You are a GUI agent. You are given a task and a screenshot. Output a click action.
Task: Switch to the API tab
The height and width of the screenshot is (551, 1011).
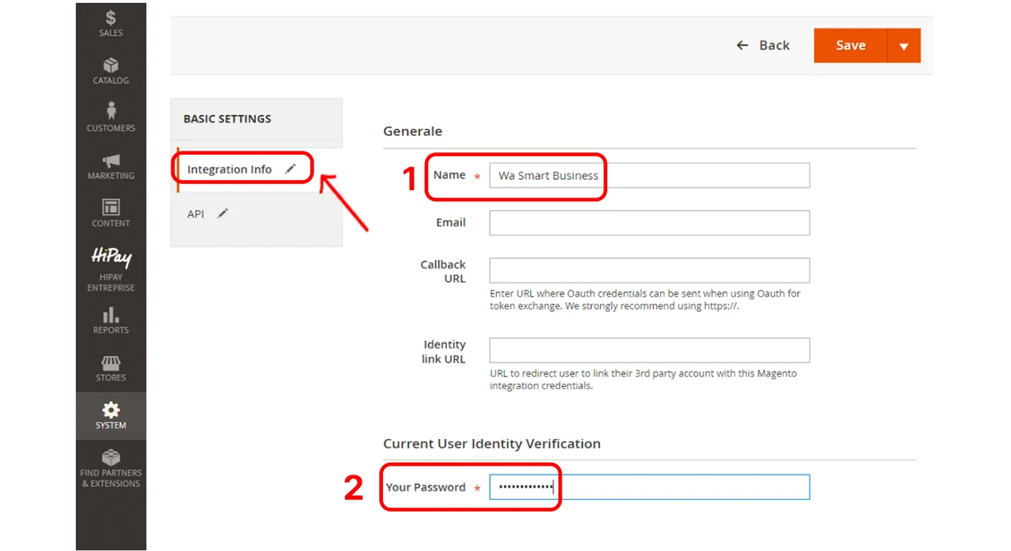click(x=196, y=214)
